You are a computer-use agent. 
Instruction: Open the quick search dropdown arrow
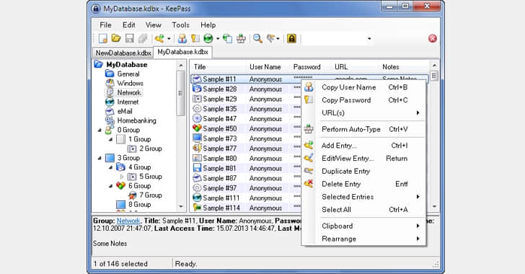[x=369, y=38]
